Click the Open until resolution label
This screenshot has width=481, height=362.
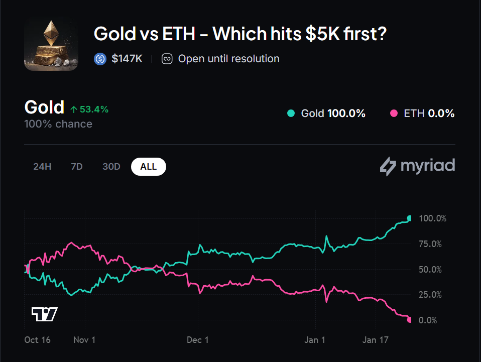click(228, 59)
